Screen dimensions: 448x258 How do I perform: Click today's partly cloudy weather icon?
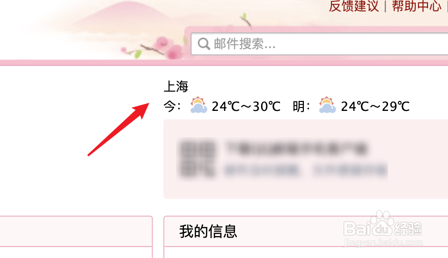pyautogui.click(x=199, y=105)
